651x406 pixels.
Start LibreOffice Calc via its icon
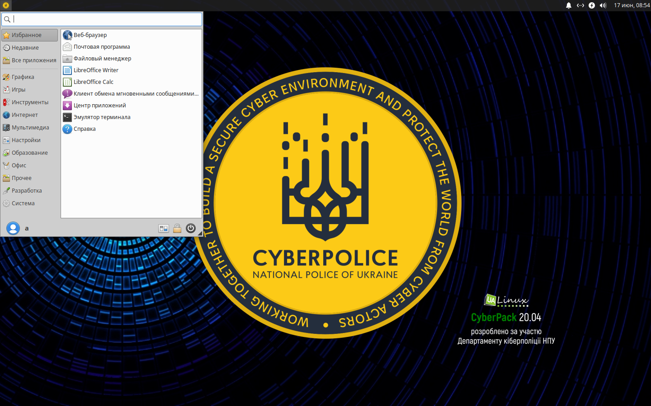67,82
